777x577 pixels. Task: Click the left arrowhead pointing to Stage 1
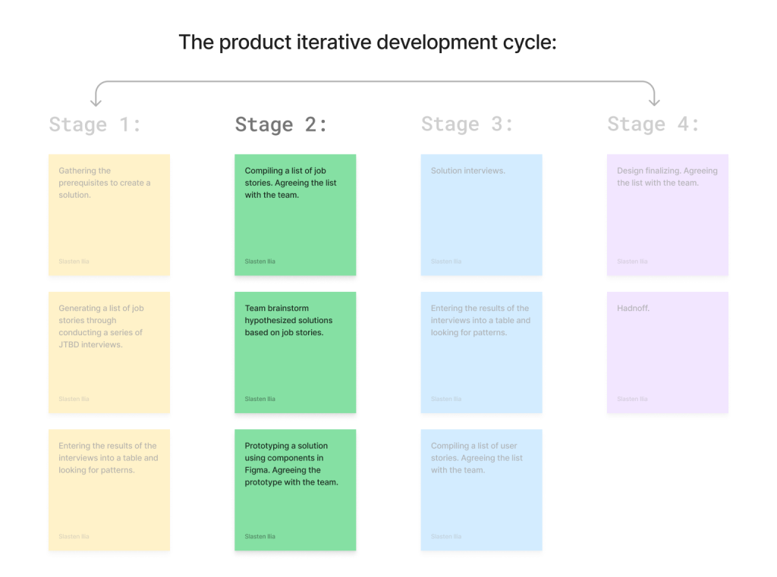(96, 101)
